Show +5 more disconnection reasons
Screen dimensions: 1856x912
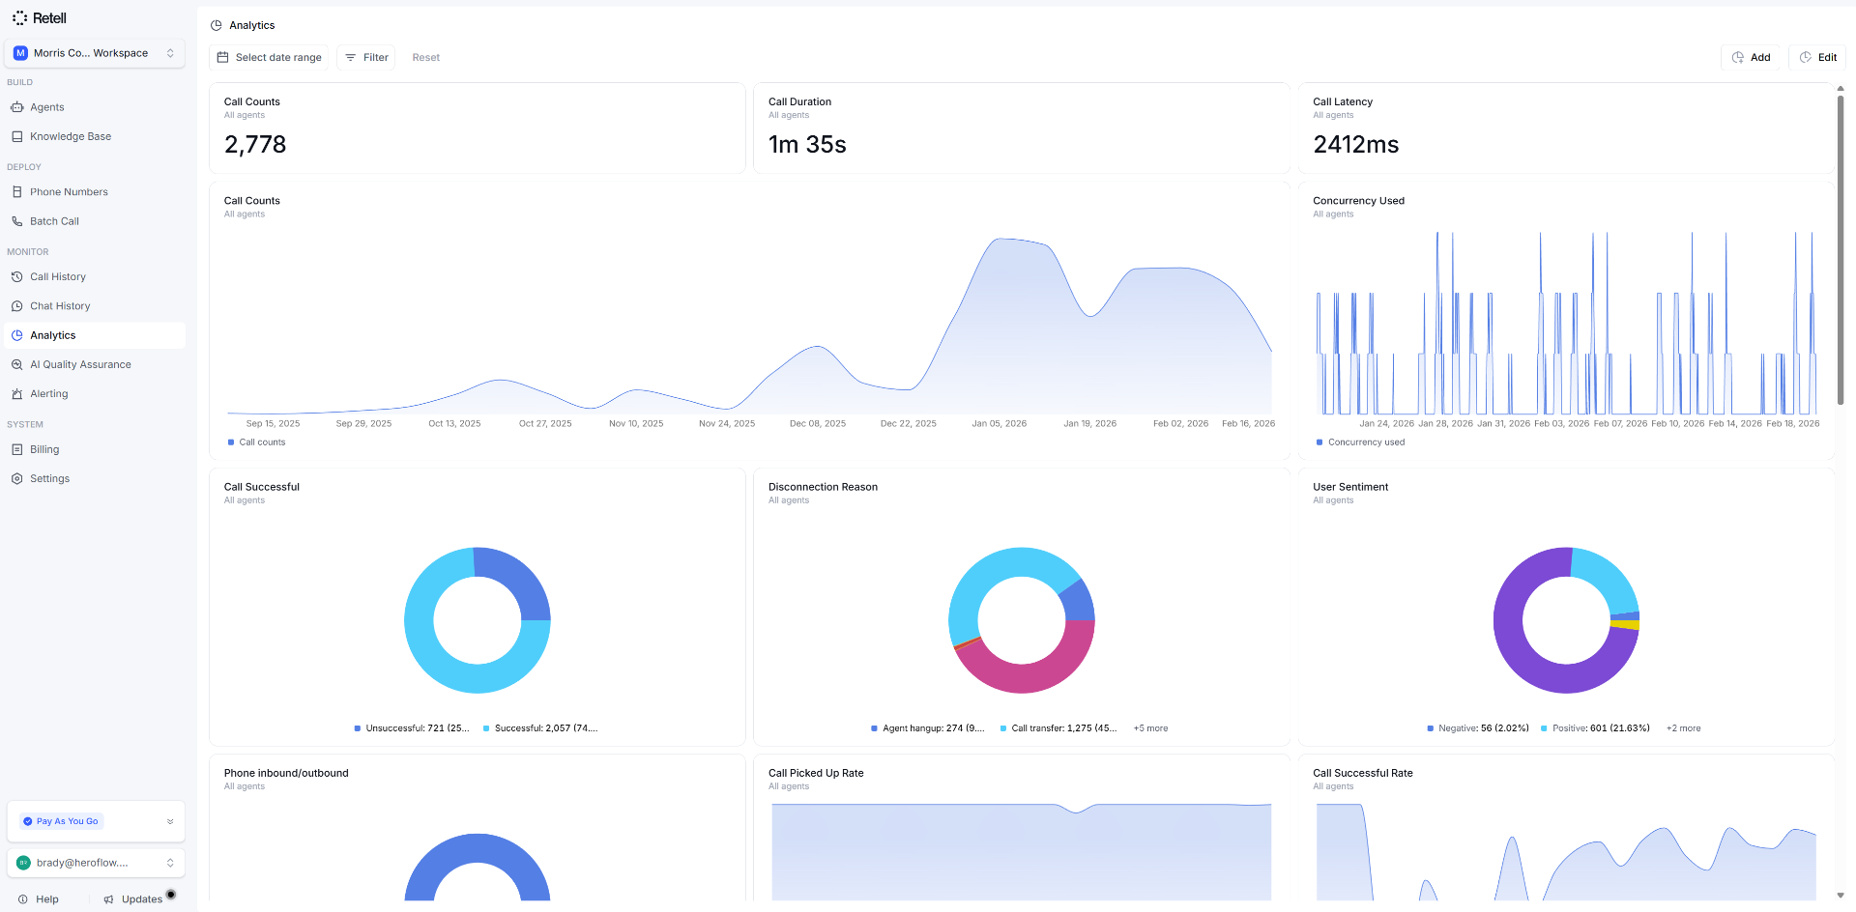(x=1150, y=728)
